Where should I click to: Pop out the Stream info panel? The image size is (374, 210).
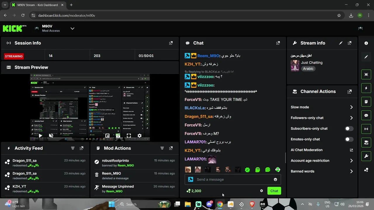pos(349,43)
